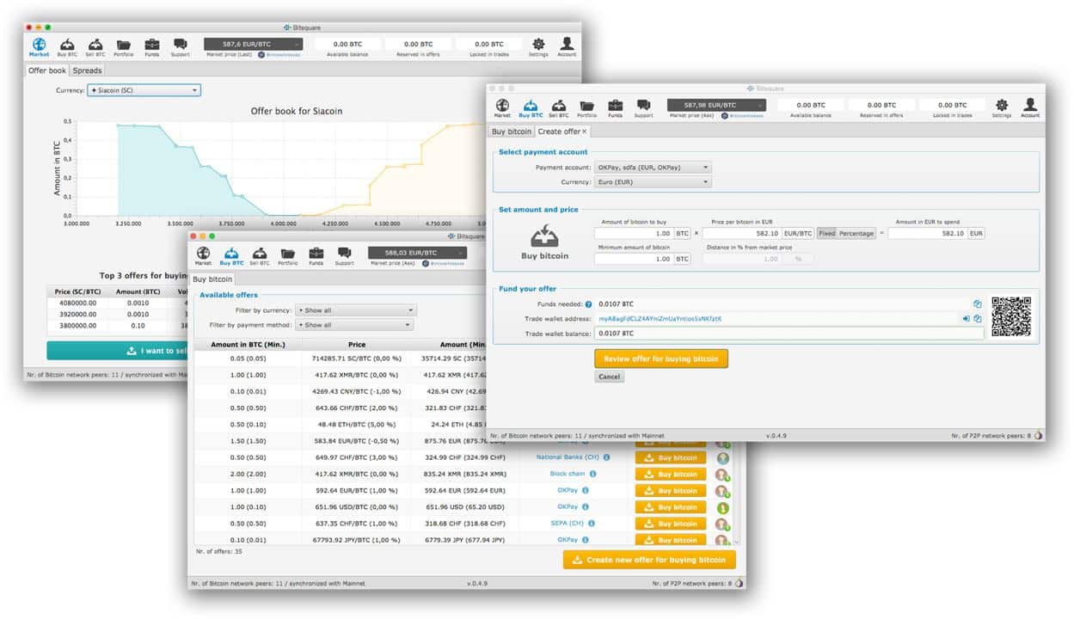Viewport: 1074px width, 619px height.
Task: Open Support in the Siacoin offer book window
Action: pyautogui.click(x=180, y=47)
